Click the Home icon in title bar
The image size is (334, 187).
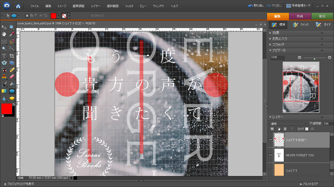(x=18, y=6)
